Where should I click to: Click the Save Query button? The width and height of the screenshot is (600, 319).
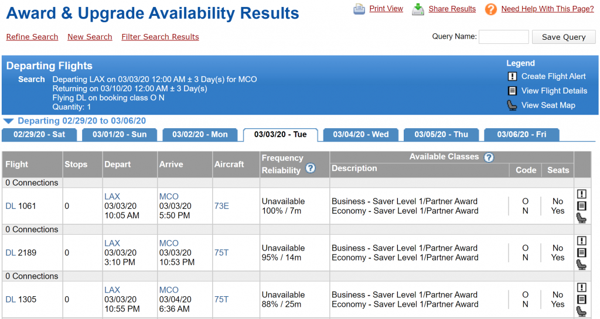[x=564, y=37]
